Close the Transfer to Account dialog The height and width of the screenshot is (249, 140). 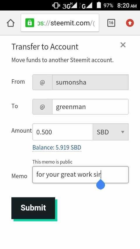click(123, 45)
